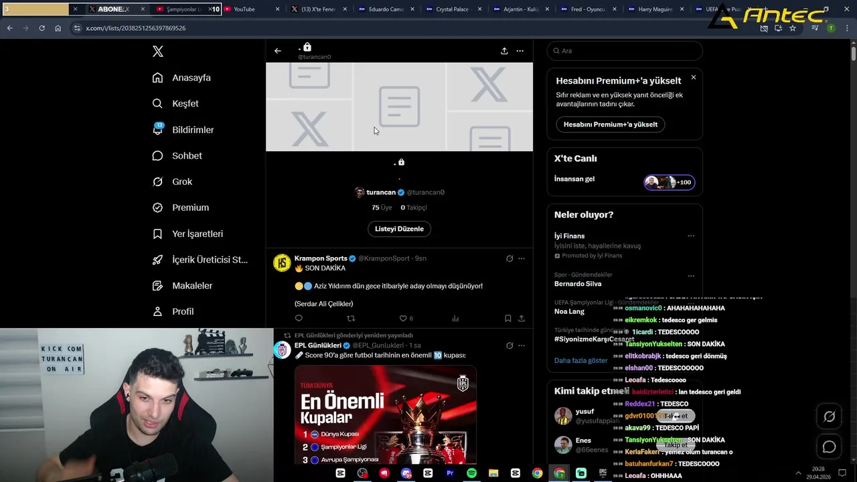Share the Krampon Sports post
Screen dimensions: 857x482
[x=522, y=319]
